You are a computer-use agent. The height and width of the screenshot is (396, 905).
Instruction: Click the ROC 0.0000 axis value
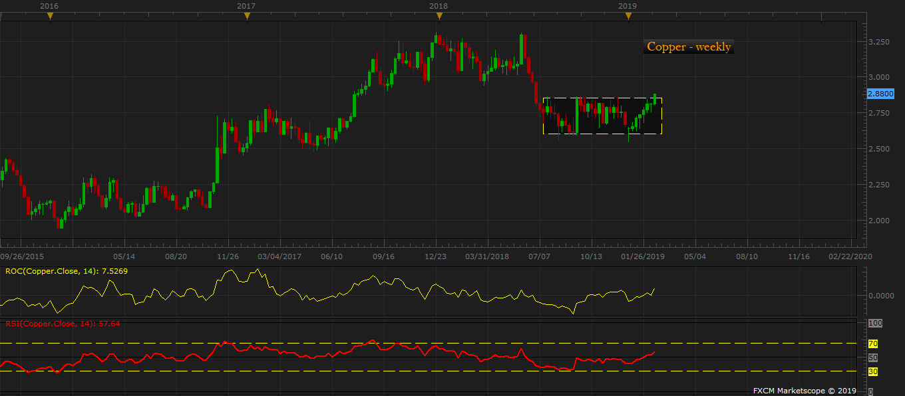pos(882,296)
